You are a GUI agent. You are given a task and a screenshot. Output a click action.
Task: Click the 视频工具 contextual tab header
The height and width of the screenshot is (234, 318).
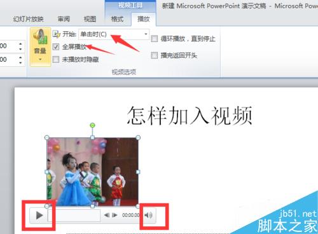click(130, 6)
